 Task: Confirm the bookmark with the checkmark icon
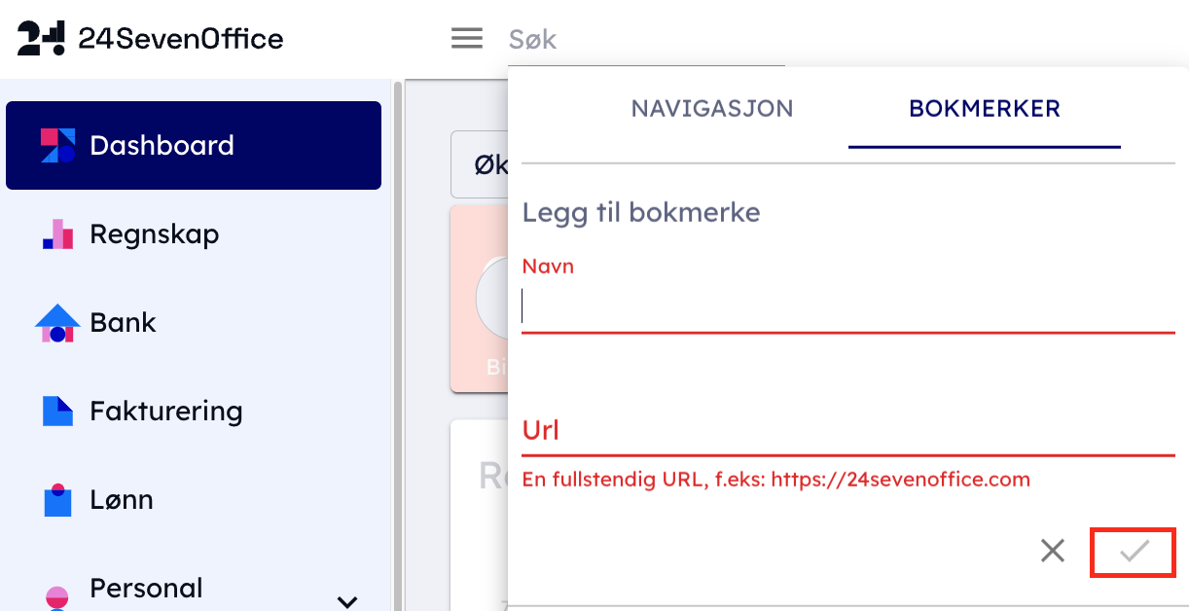coord(1134,553)
